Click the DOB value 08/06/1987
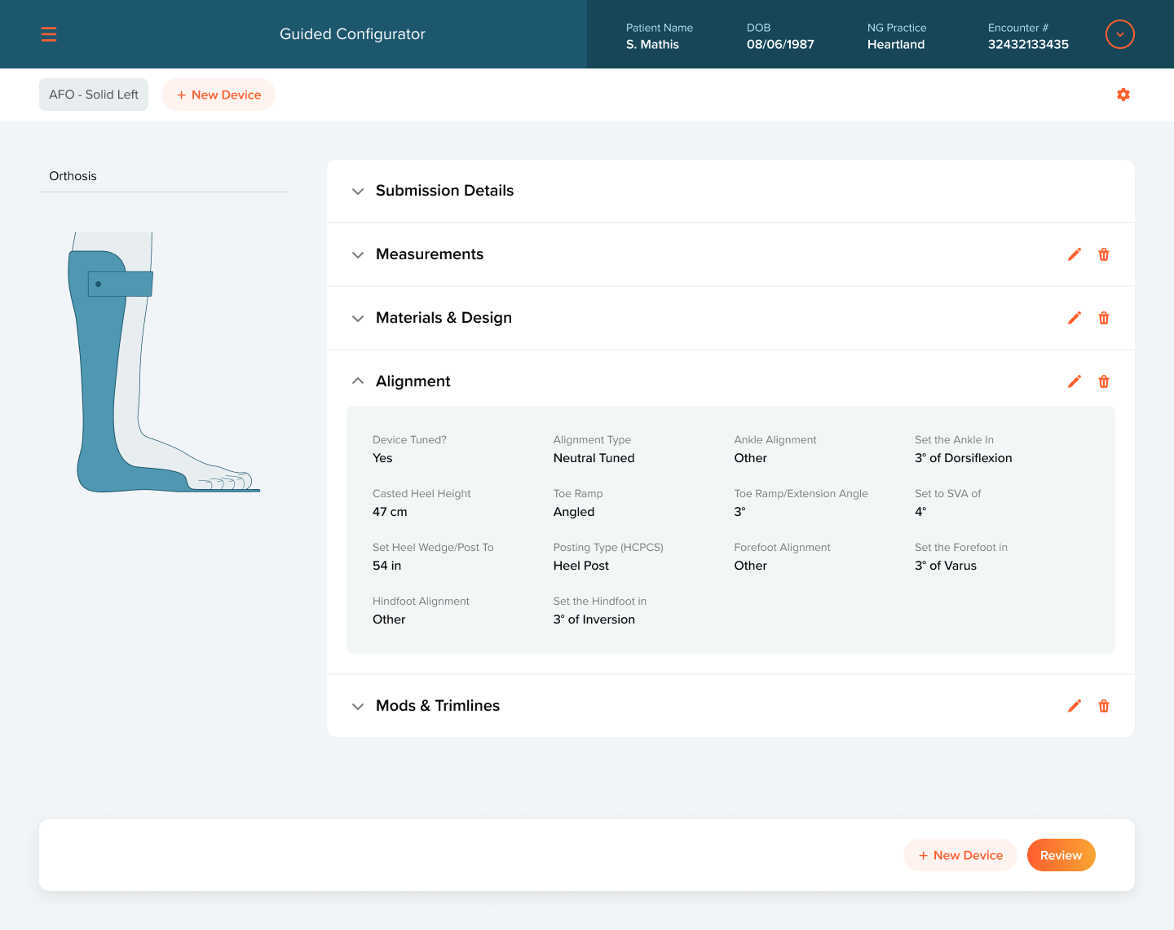Image resolution: width=1174 pixels, height=930 pixels. coord(780,45)
